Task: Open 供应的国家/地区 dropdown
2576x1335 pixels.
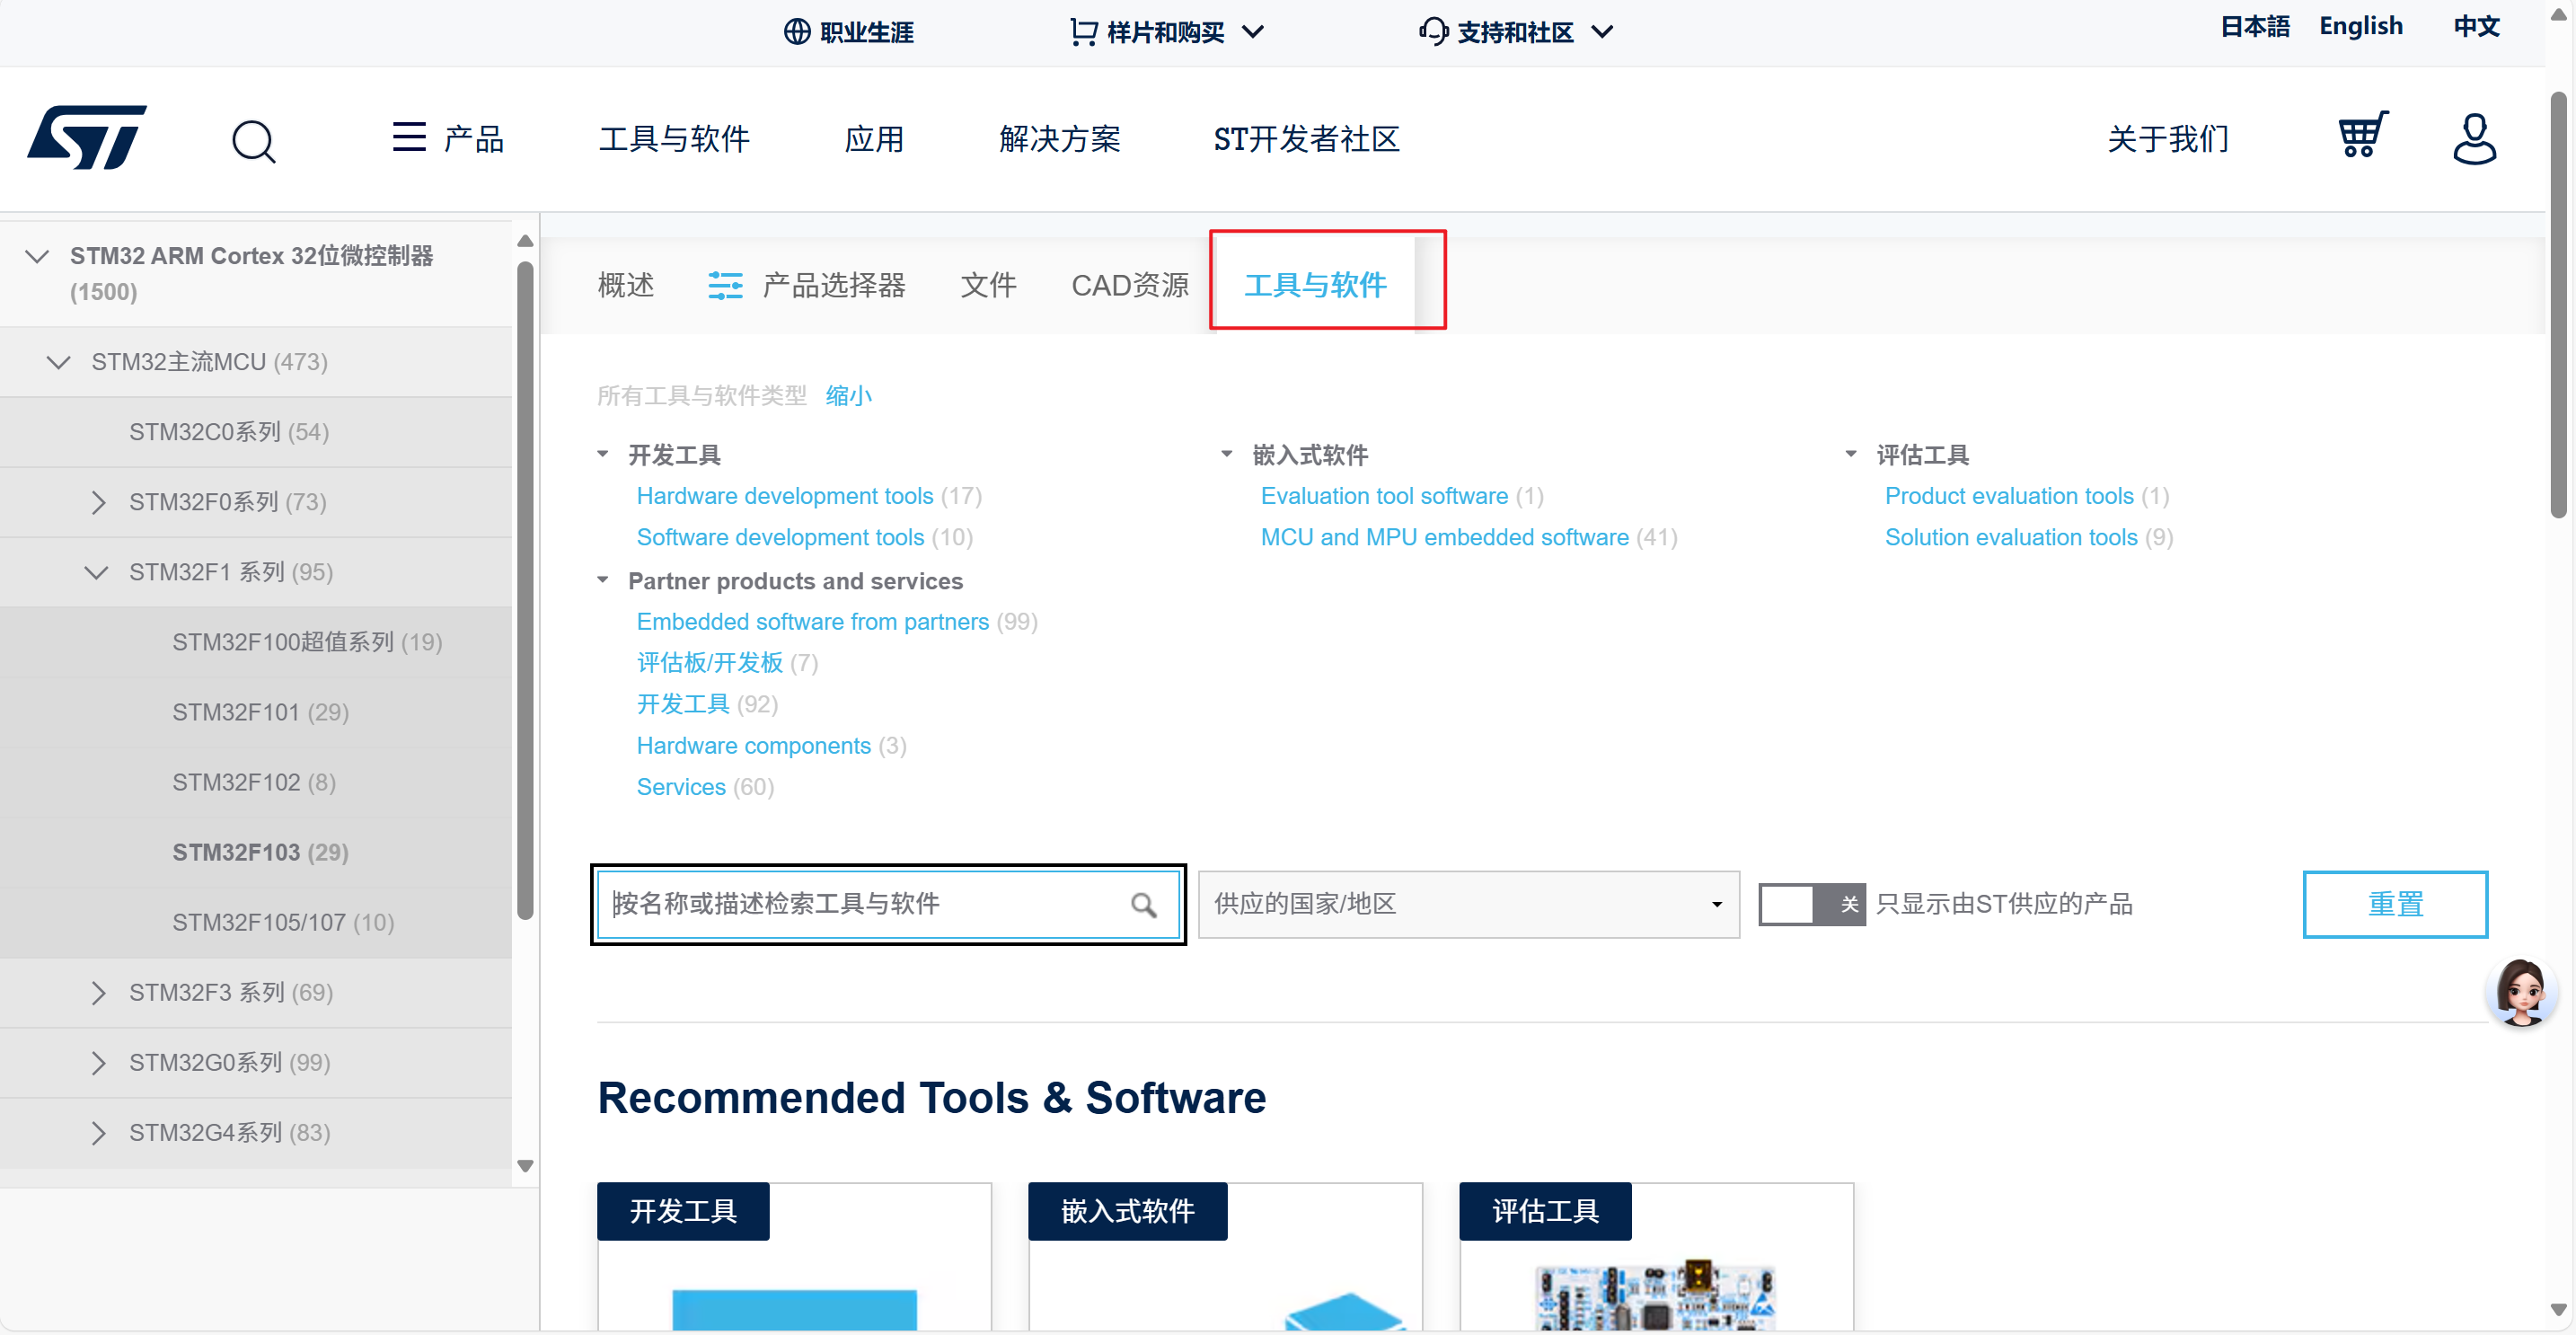Action: [1468, 904]
